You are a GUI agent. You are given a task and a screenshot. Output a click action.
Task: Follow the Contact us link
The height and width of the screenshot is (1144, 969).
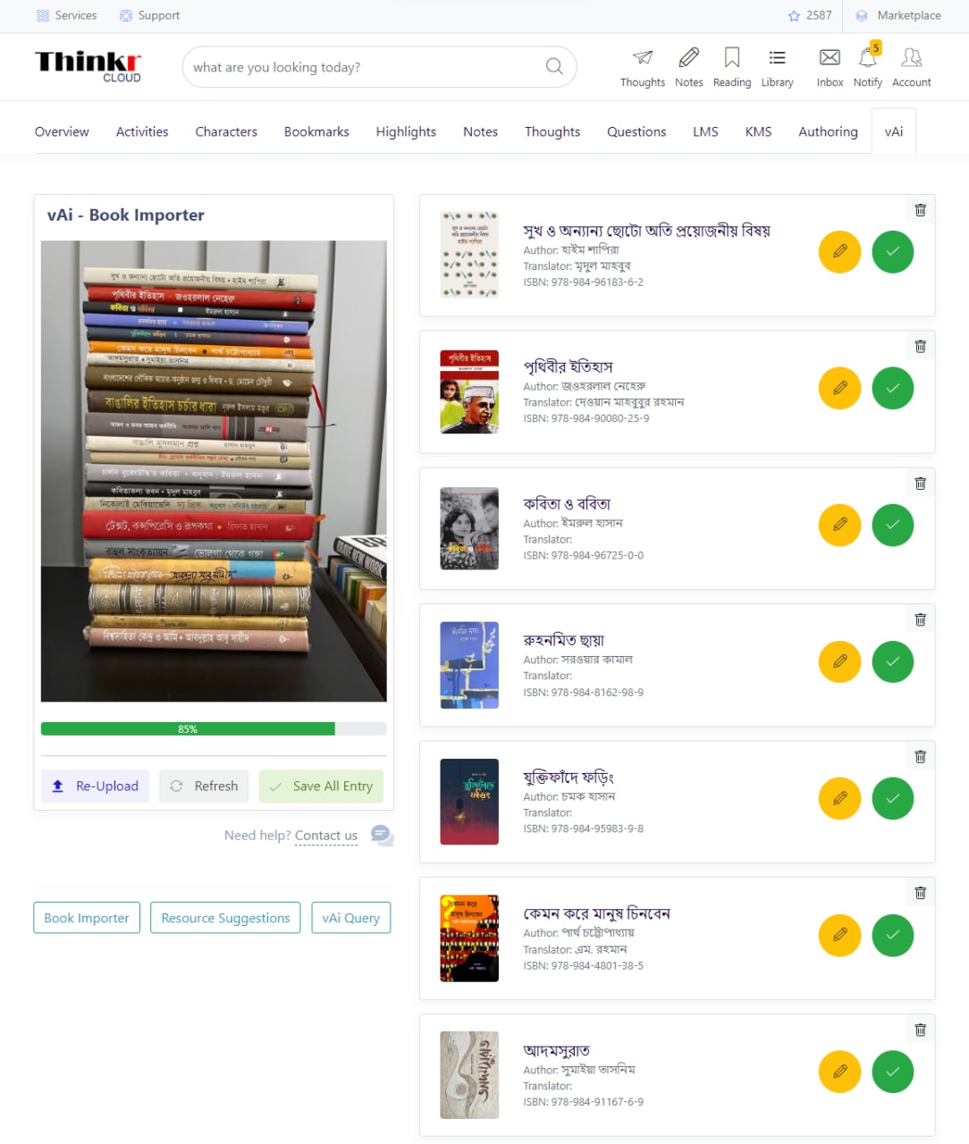(x=326, y=836)
